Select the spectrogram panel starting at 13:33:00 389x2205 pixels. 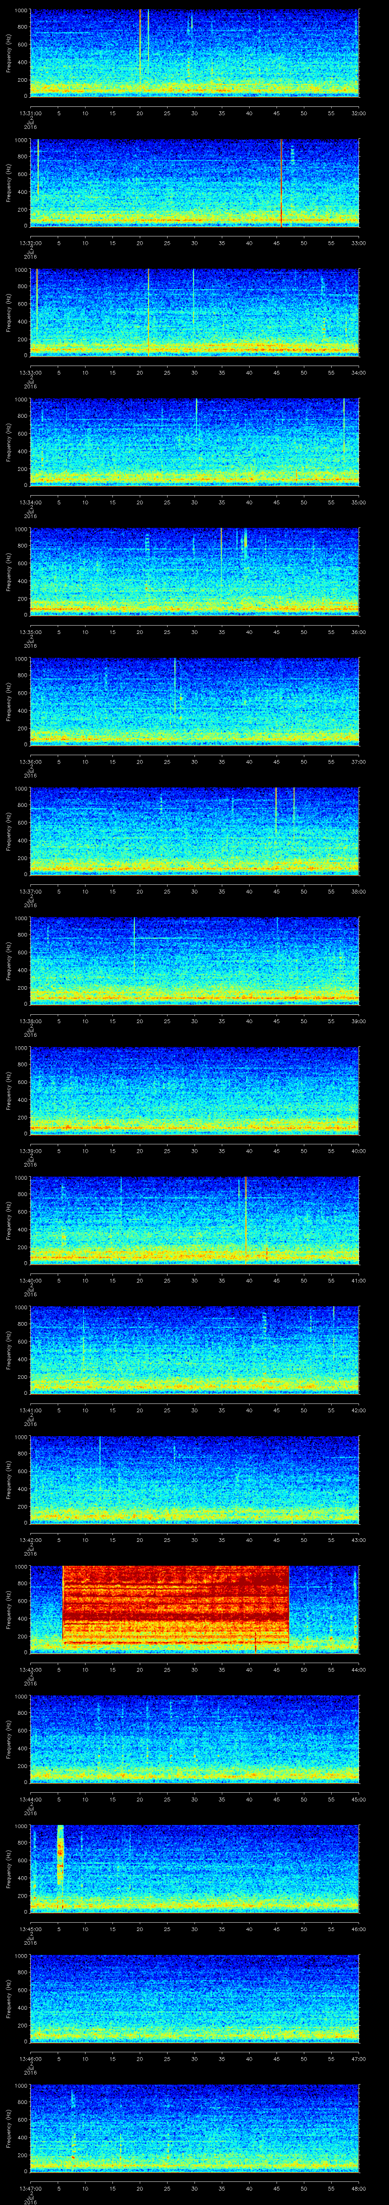coord(194,312)
